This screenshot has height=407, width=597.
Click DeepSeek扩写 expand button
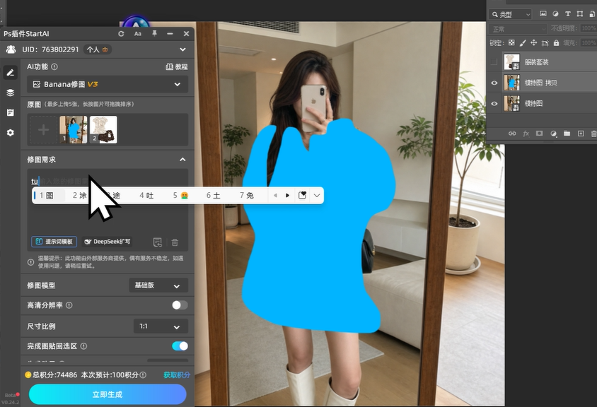coord(108,242)
